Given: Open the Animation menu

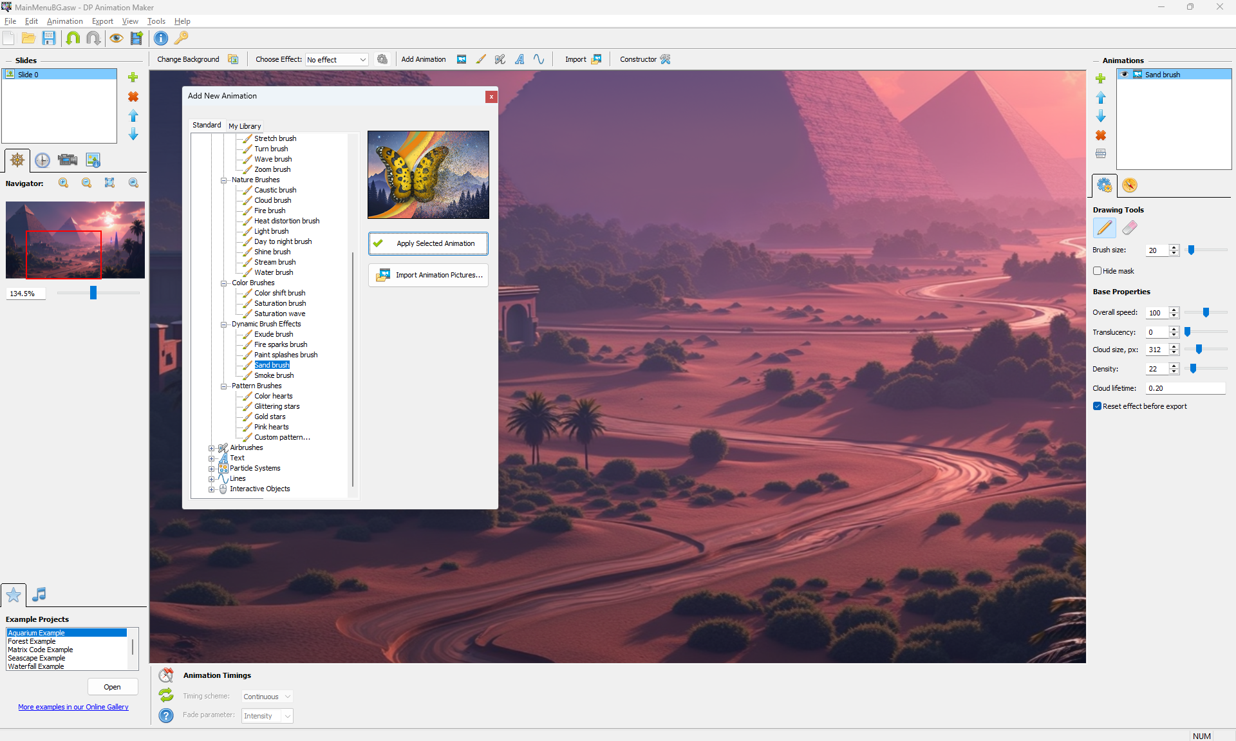Looking at the screenshot, I should pyautogui.click(x=64, y=21).
